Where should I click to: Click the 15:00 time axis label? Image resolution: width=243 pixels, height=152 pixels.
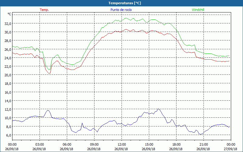149,145
